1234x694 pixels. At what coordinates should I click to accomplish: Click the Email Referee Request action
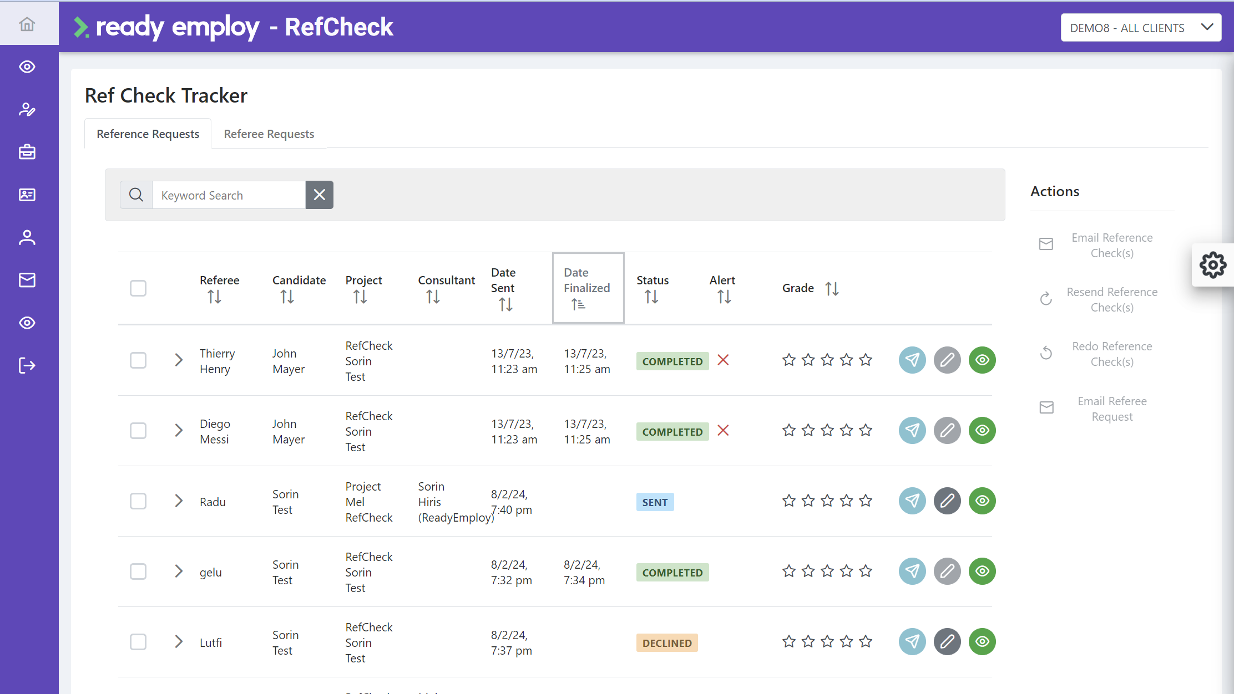[x=1112, y=408]
